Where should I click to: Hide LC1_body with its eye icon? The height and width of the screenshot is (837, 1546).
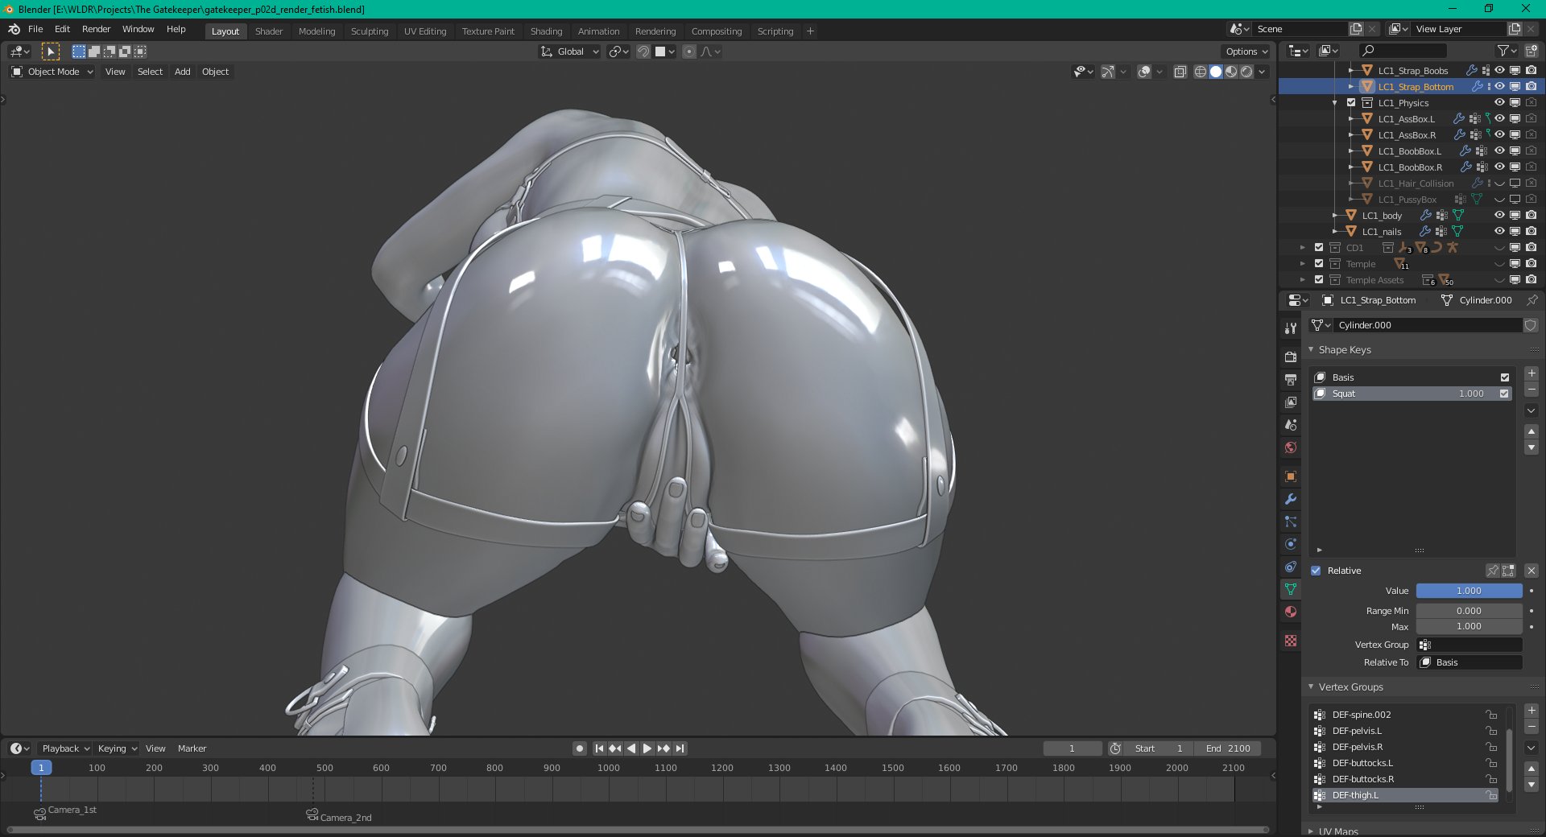click(1499, 215)
